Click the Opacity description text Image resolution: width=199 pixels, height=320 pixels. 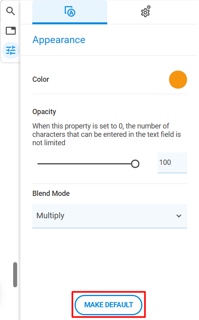tap(106, 134)
